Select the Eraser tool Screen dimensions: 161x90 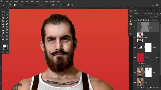(3, 27)
